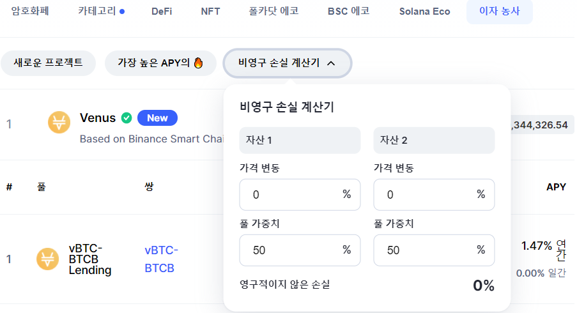Viewport: 577px width, 313px height.
Task: Click the vBTC-BTCB Lending pool icon
Action: pyautogui.click(x=47, y=259)
